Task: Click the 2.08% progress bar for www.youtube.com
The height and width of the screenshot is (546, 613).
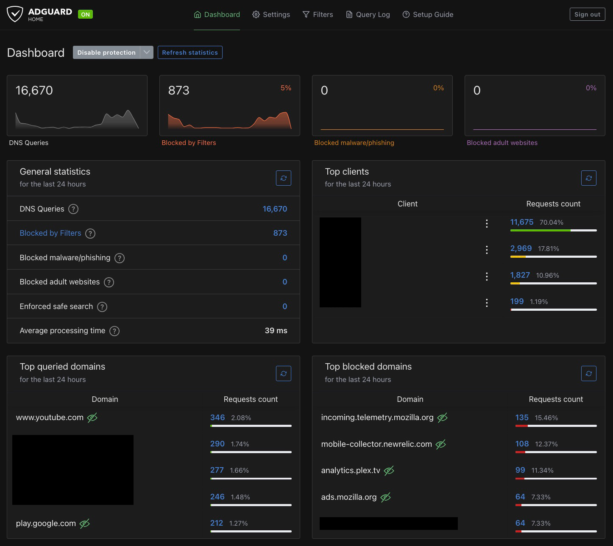Action: coord(251,426)
